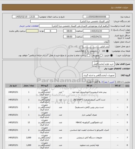The width and height of the screenshot is (135, 149).
Task: Select the ملزومات دستگاه آنالیز شیمیایی item
Action: (x=89, y=138)
